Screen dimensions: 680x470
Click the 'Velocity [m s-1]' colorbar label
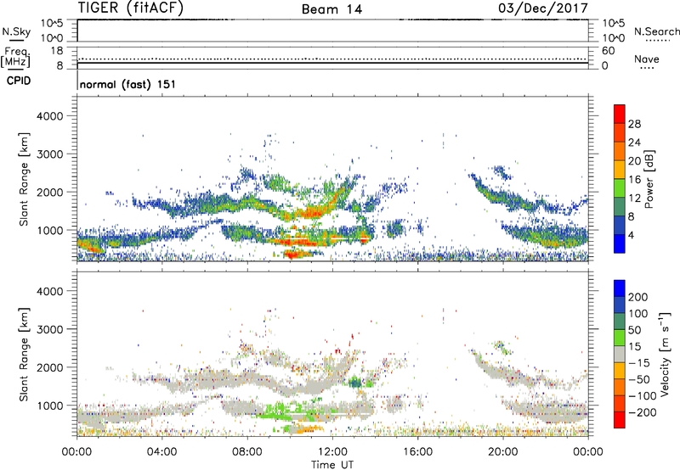tap(666, 354)
